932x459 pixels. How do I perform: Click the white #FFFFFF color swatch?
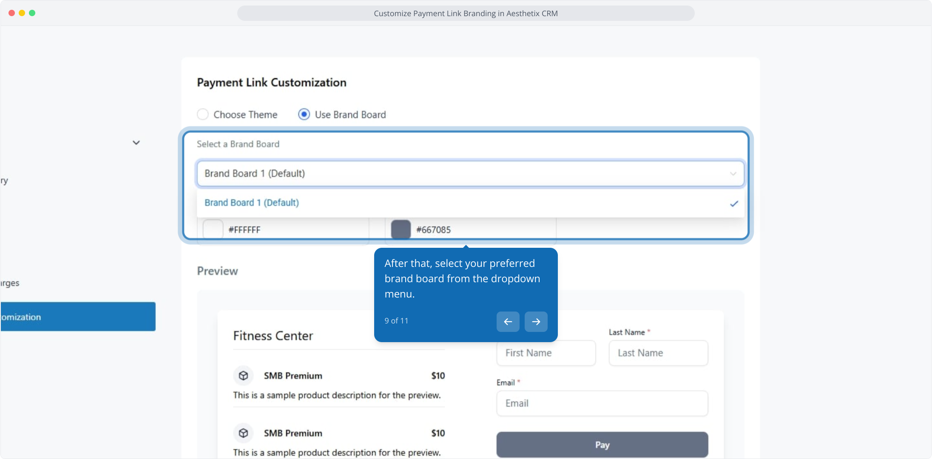pos(213,229)
